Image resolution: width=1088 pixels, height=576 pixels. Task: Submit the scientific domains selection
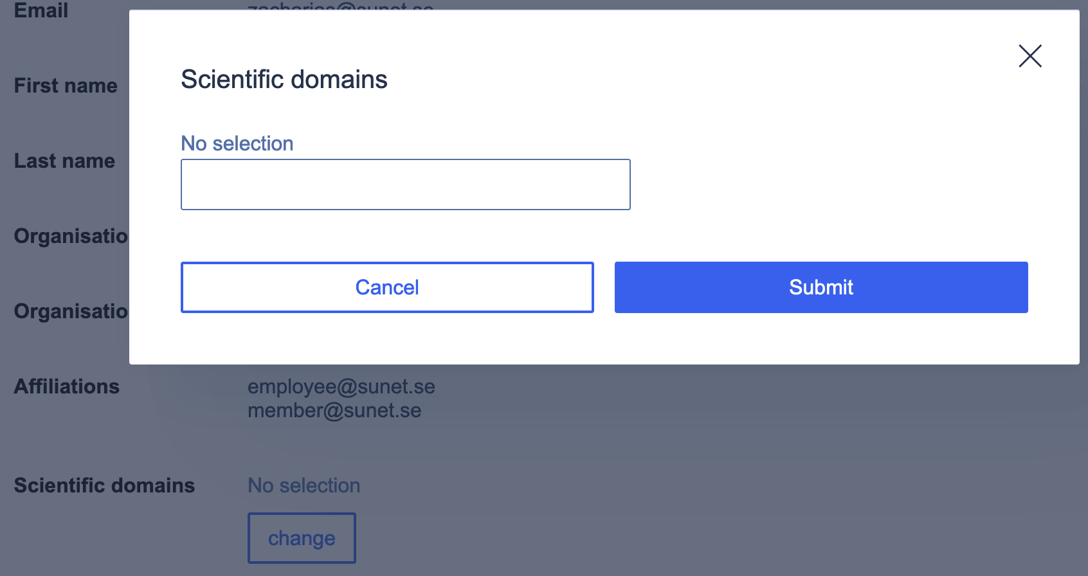pyautogui.click(x=821, y=287)
